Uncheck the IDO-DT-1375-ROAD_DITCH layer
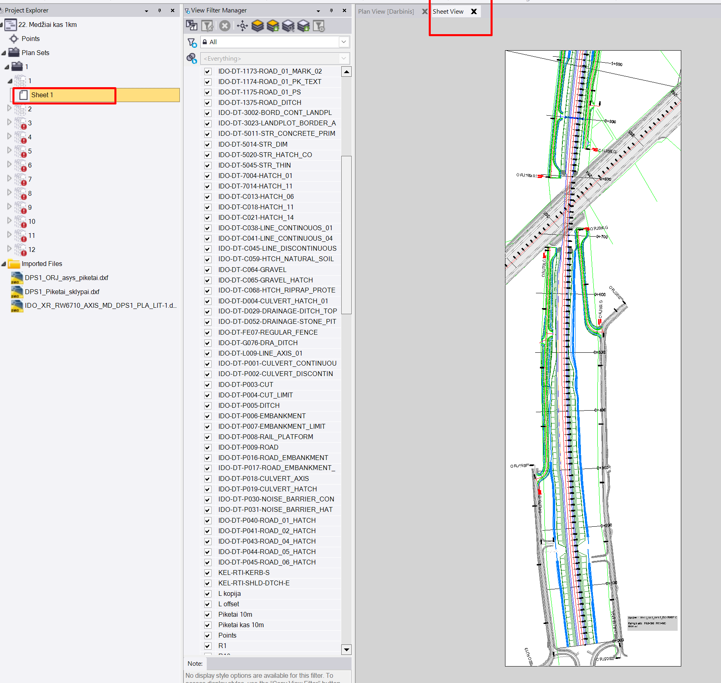 pos(208,103)
